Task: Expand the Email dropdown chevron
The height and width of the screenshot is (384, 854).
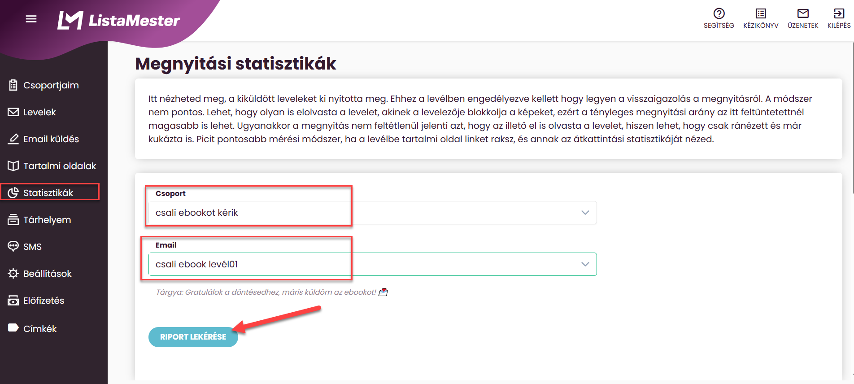Action: (x=585, y=264)
